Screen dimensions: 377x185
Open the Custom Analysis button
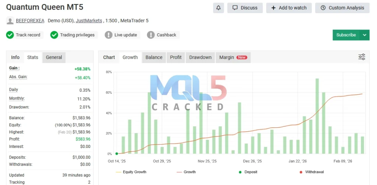[342, 8]
